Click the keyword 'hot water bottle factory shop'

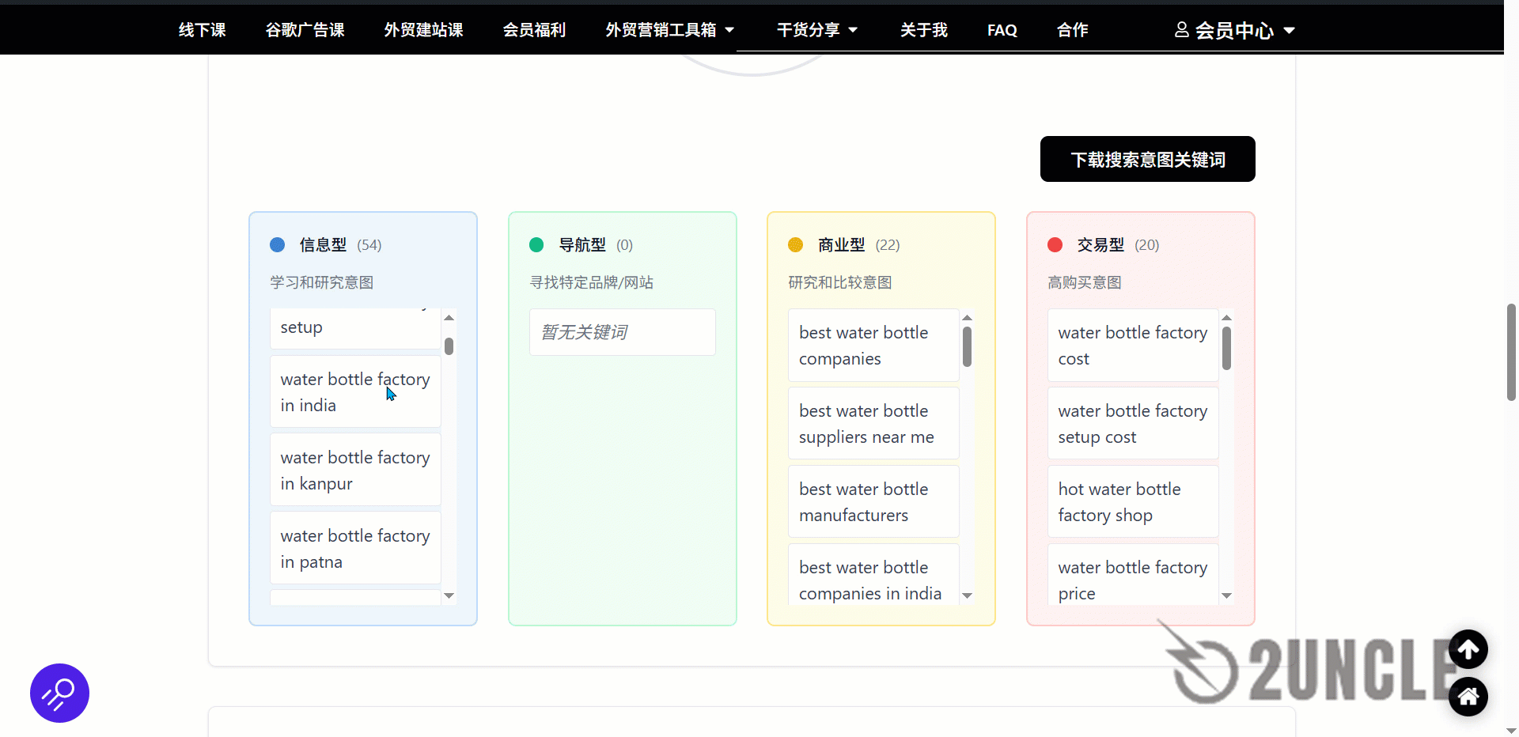pos(1132,501)
